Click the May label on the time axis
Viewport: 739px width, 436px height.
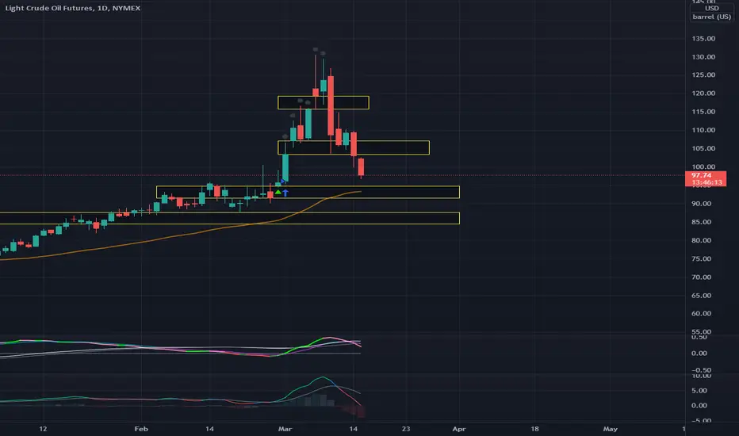[x=611, y=429]
